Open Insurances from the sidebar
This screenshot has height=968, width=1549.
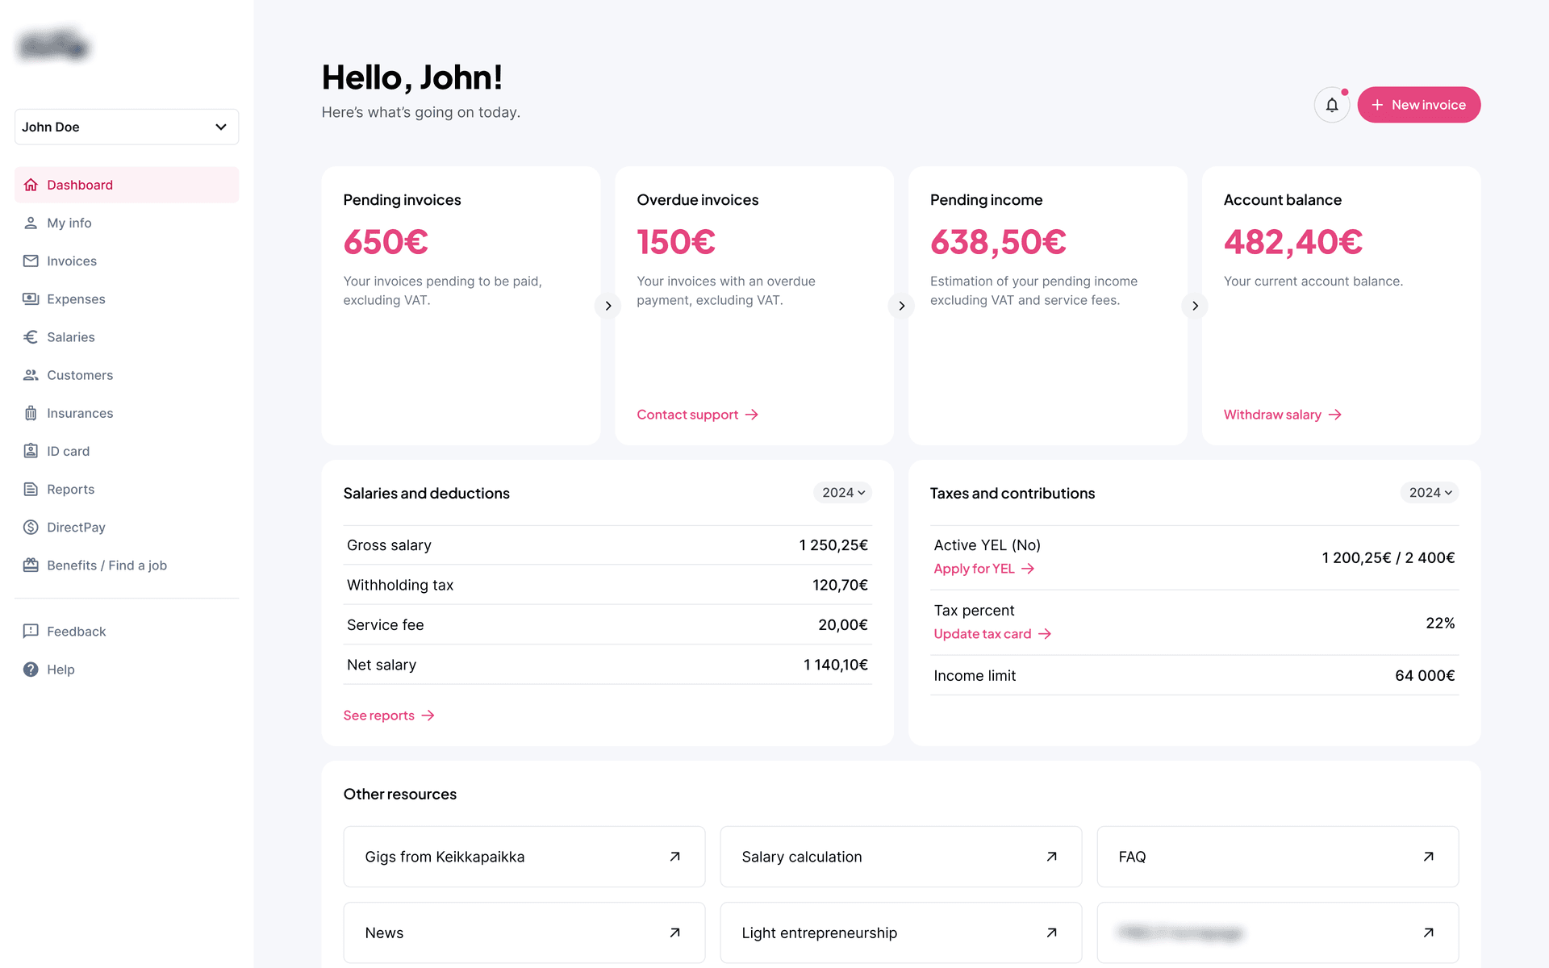[80, 412]
